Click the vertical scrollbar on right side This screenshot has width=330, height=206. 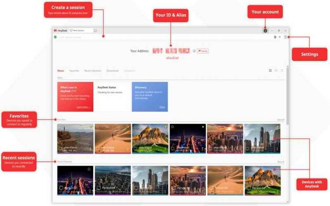[x=287, y=94]
